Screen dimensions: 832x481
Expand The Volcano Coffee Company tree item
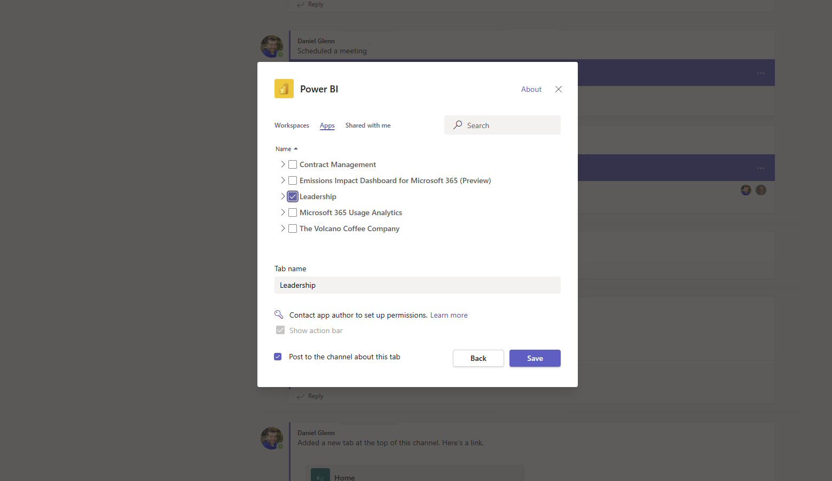(282, 228)
